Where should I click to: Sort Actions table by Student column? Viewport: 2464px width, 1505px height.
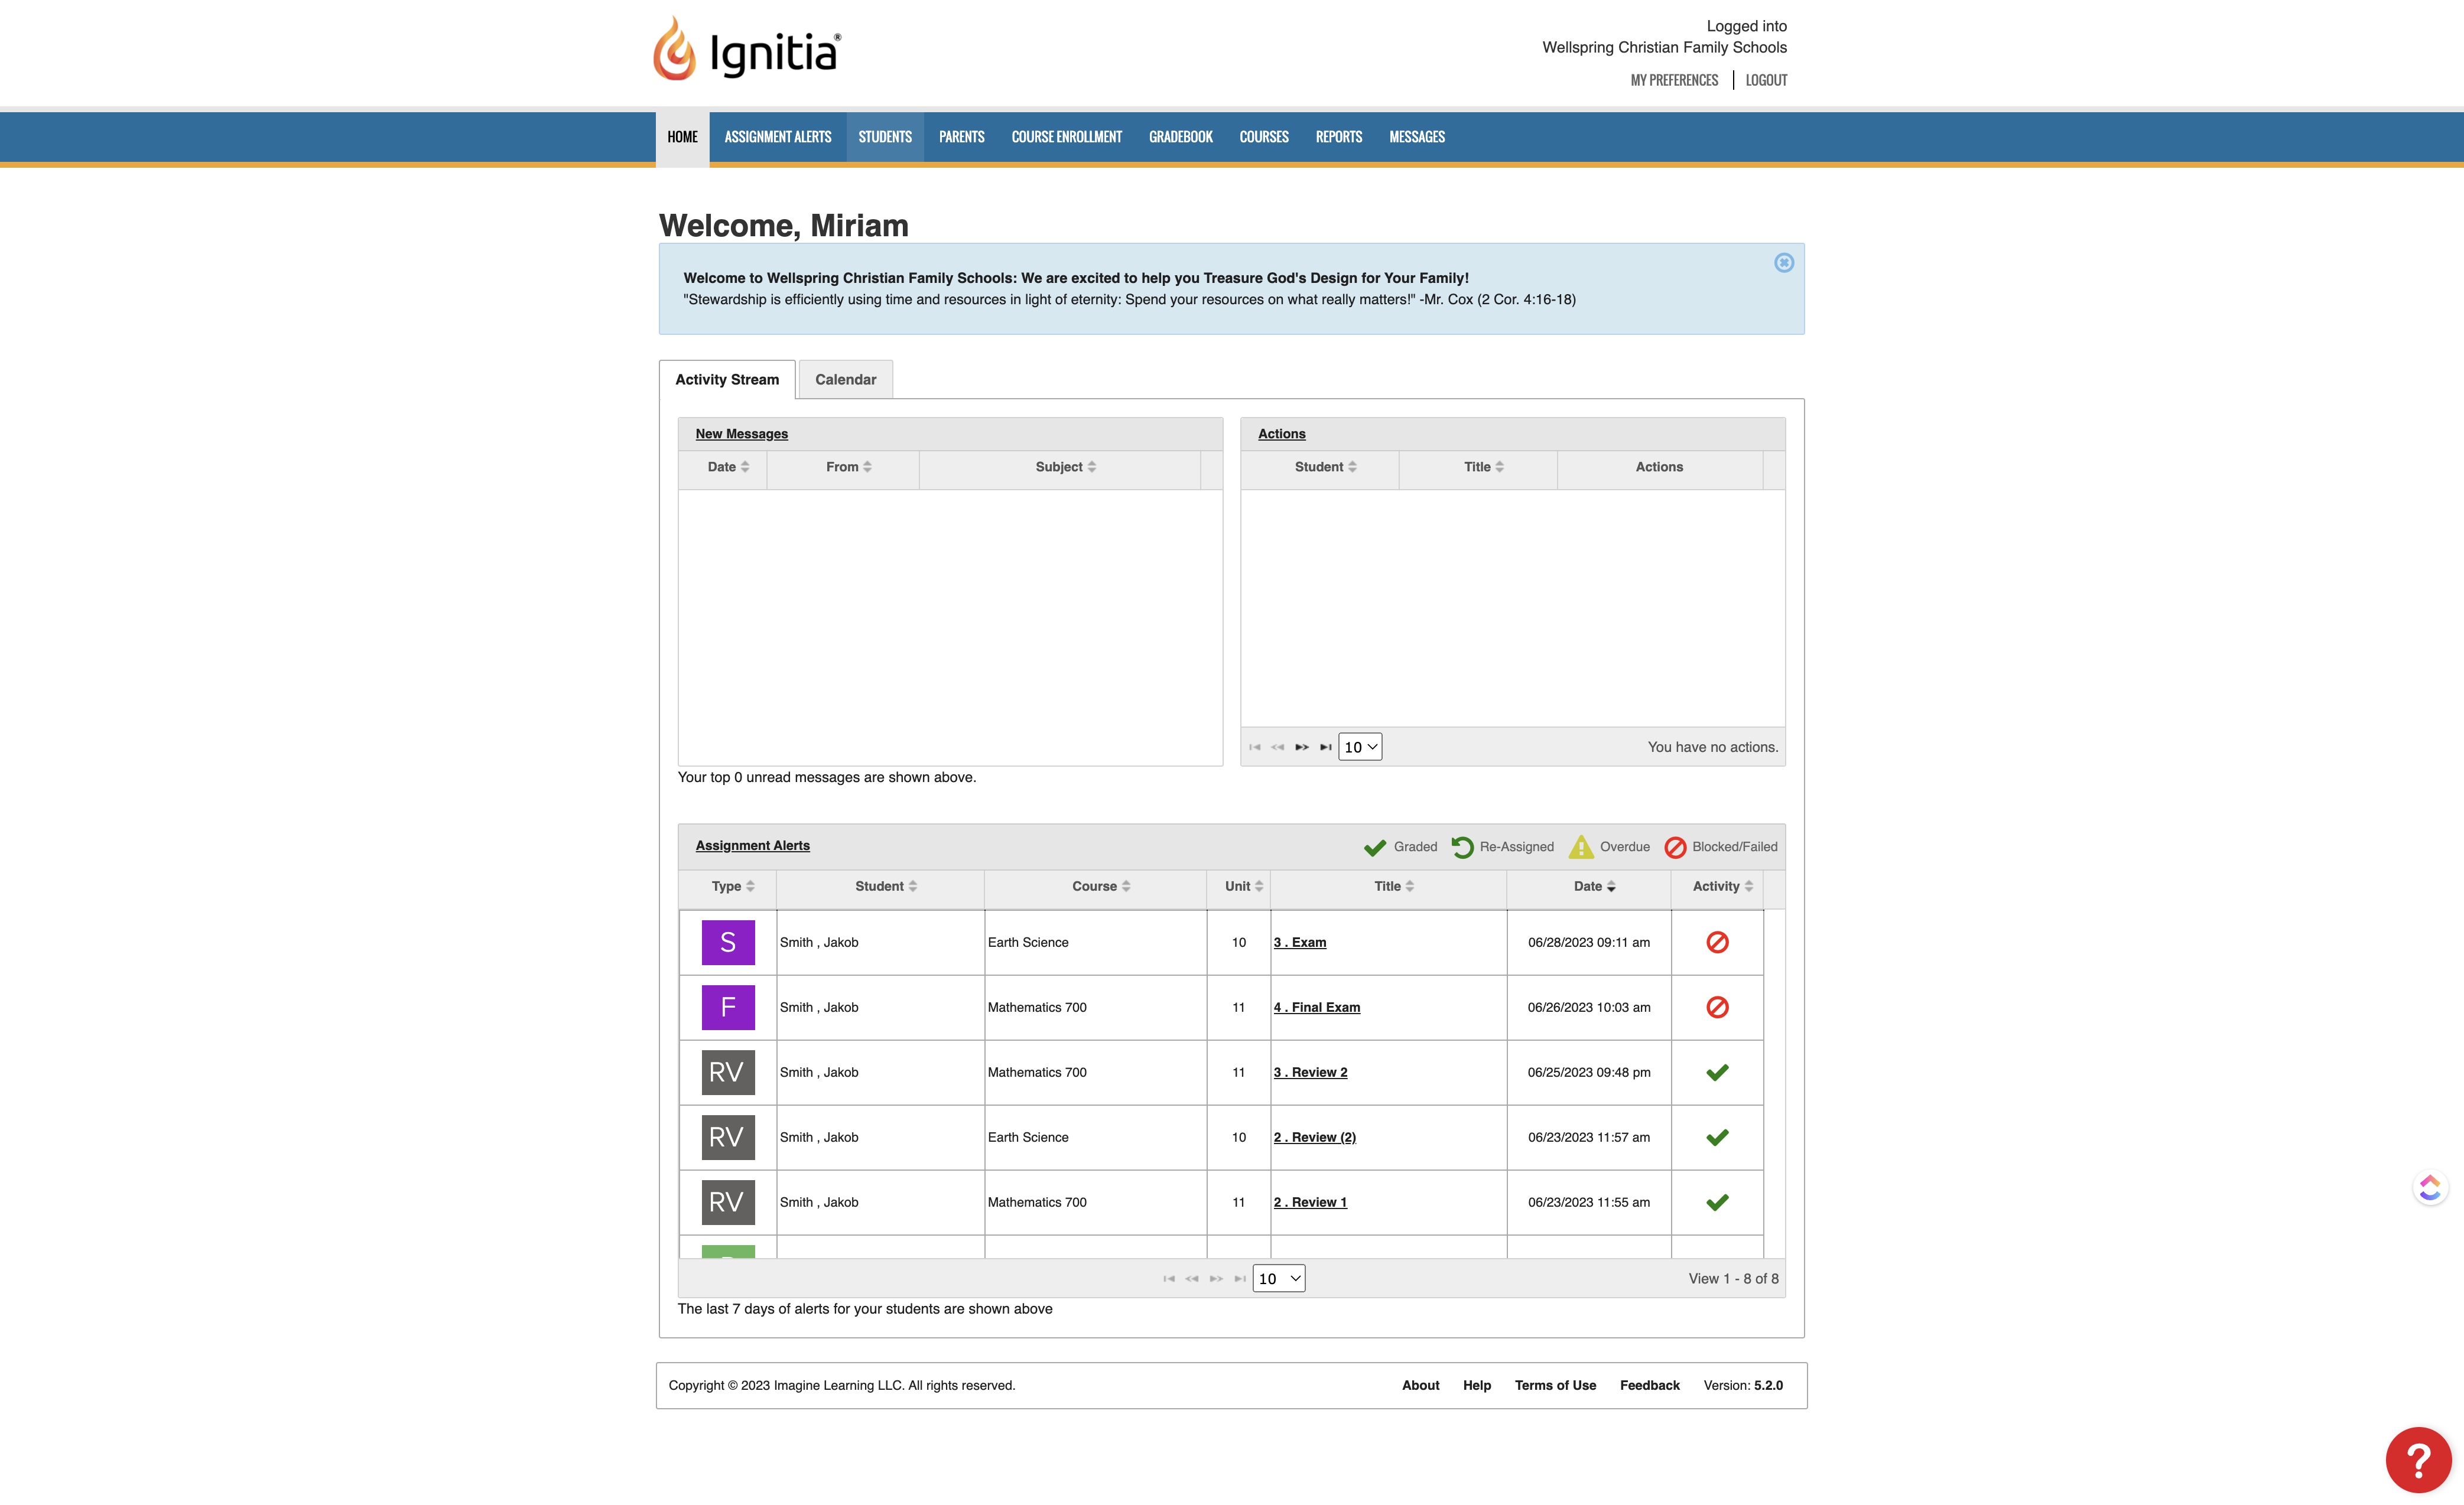(x=1325, y=467)
